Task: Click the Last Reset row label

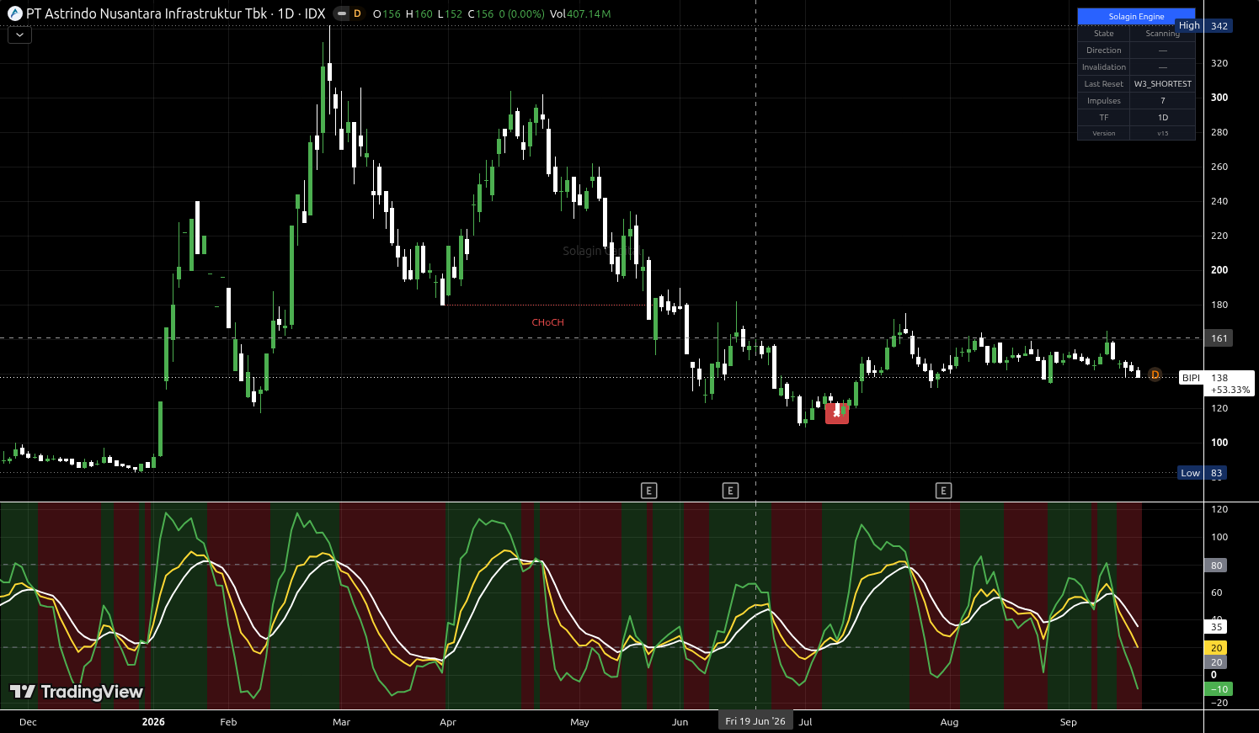Action: (1104, 84)
